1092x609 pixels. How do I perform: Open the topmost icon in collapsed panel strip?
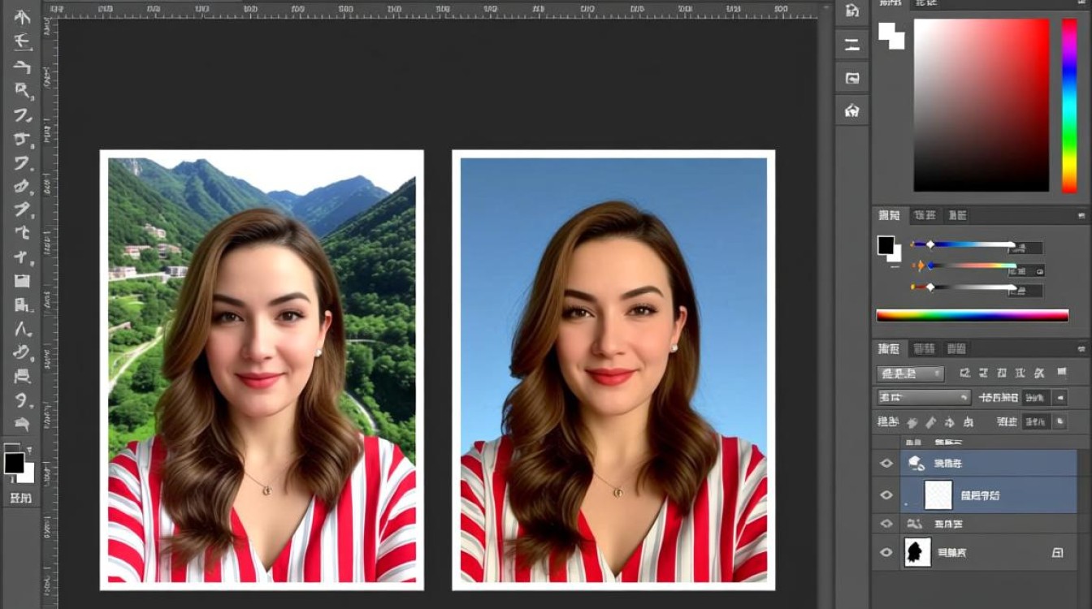coord(851,11)
